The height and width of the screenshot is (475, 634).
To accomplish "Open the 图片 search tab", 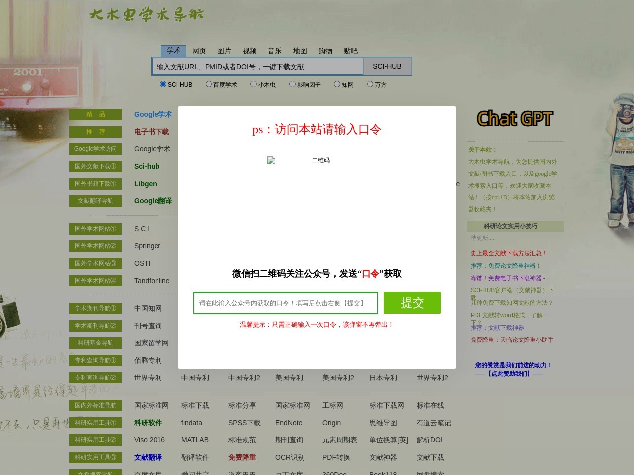I will [224, 51].
